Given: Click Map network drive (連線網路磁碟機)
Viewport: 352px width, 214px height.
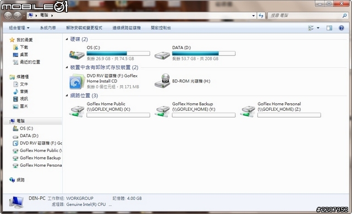Looking at the screenshot, I should coord(127,28).
